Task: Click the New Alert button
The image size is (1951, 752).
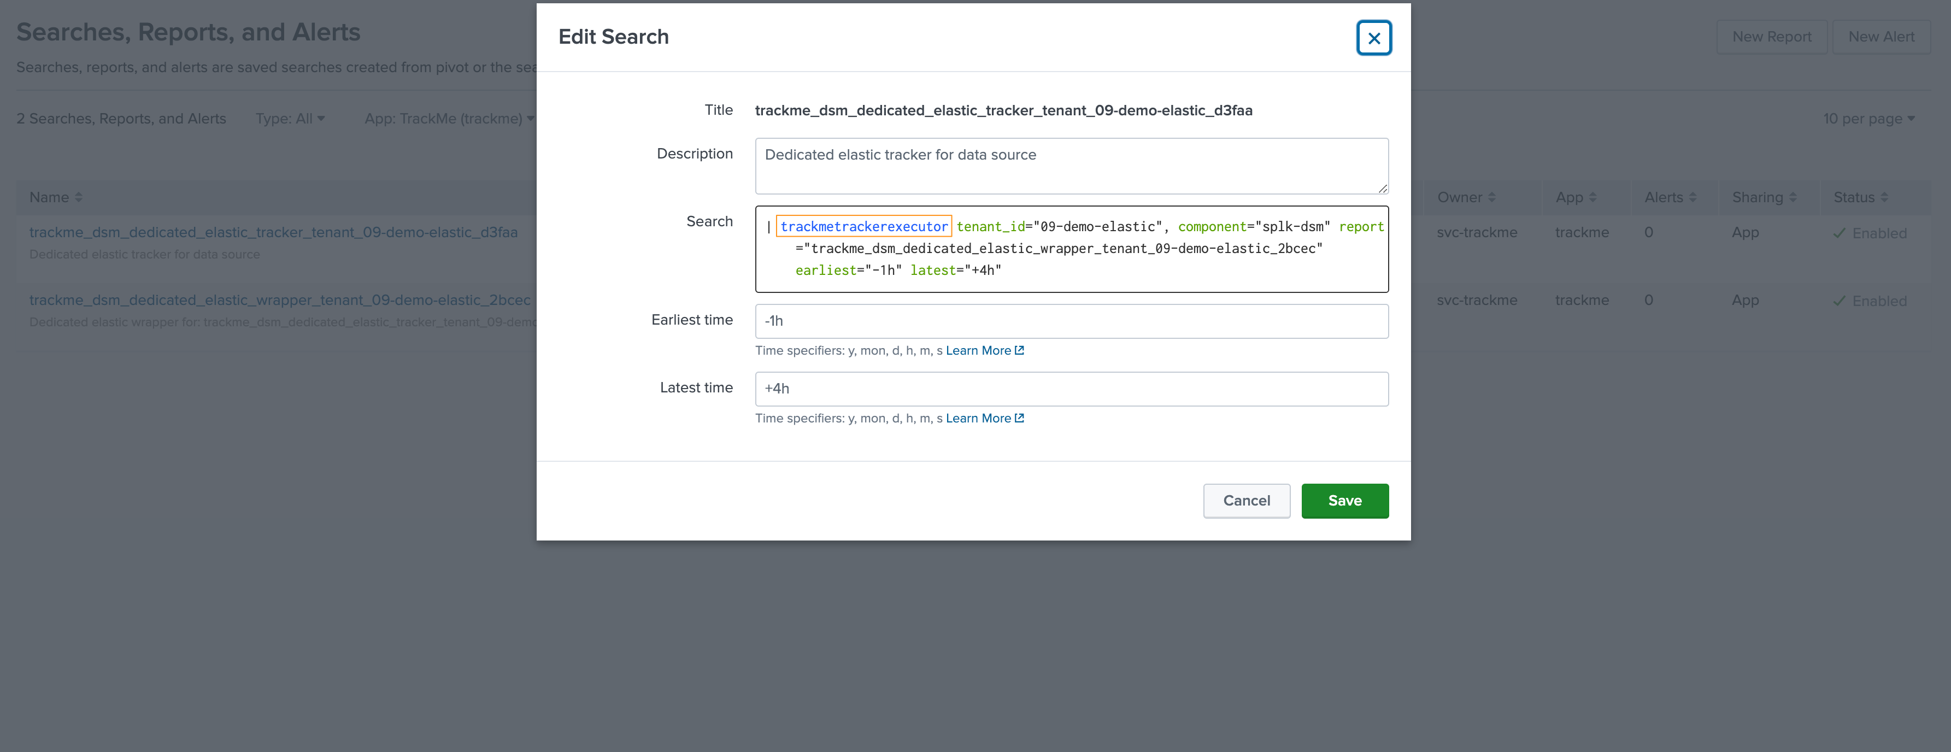Action: (1881, 37)
